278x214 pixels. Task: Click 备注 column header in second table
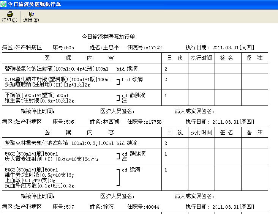(x=254, y=132)
